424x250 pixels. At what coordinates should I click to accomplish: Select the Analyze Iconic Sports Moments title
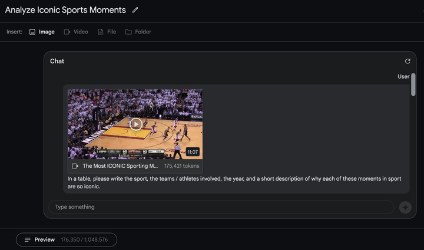65,10
